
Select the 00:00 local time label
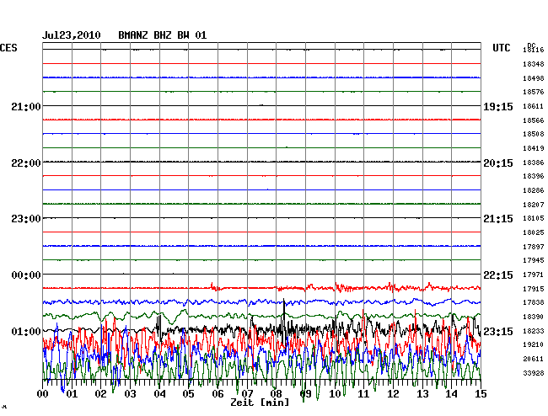26,275
